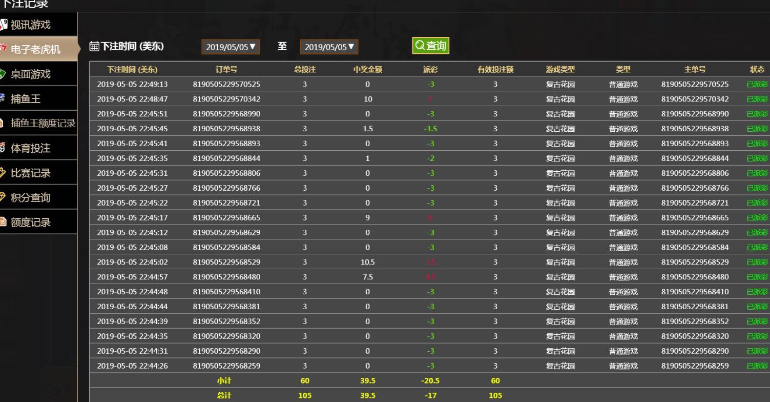The height and width of the screenshot is (402, 770).
Task: Click the 积分查询 icon in sidebar
Action: pyautogui.click(x=3, y=197)
